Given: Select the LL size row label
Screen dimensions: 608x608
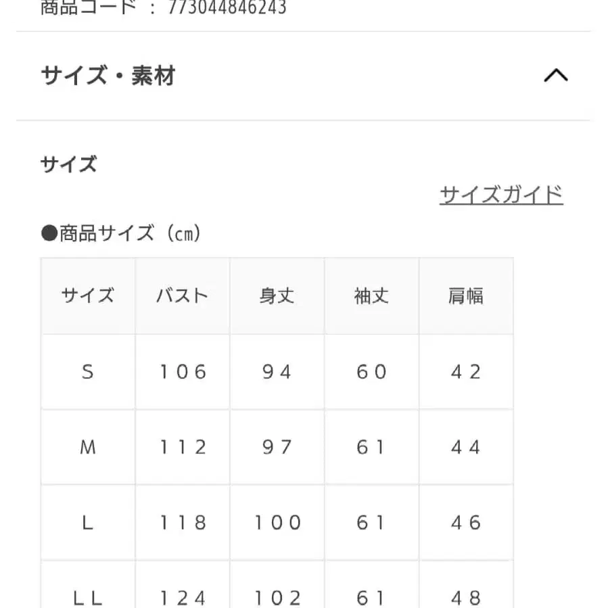Looking at the screenshot, I should 87,597.
